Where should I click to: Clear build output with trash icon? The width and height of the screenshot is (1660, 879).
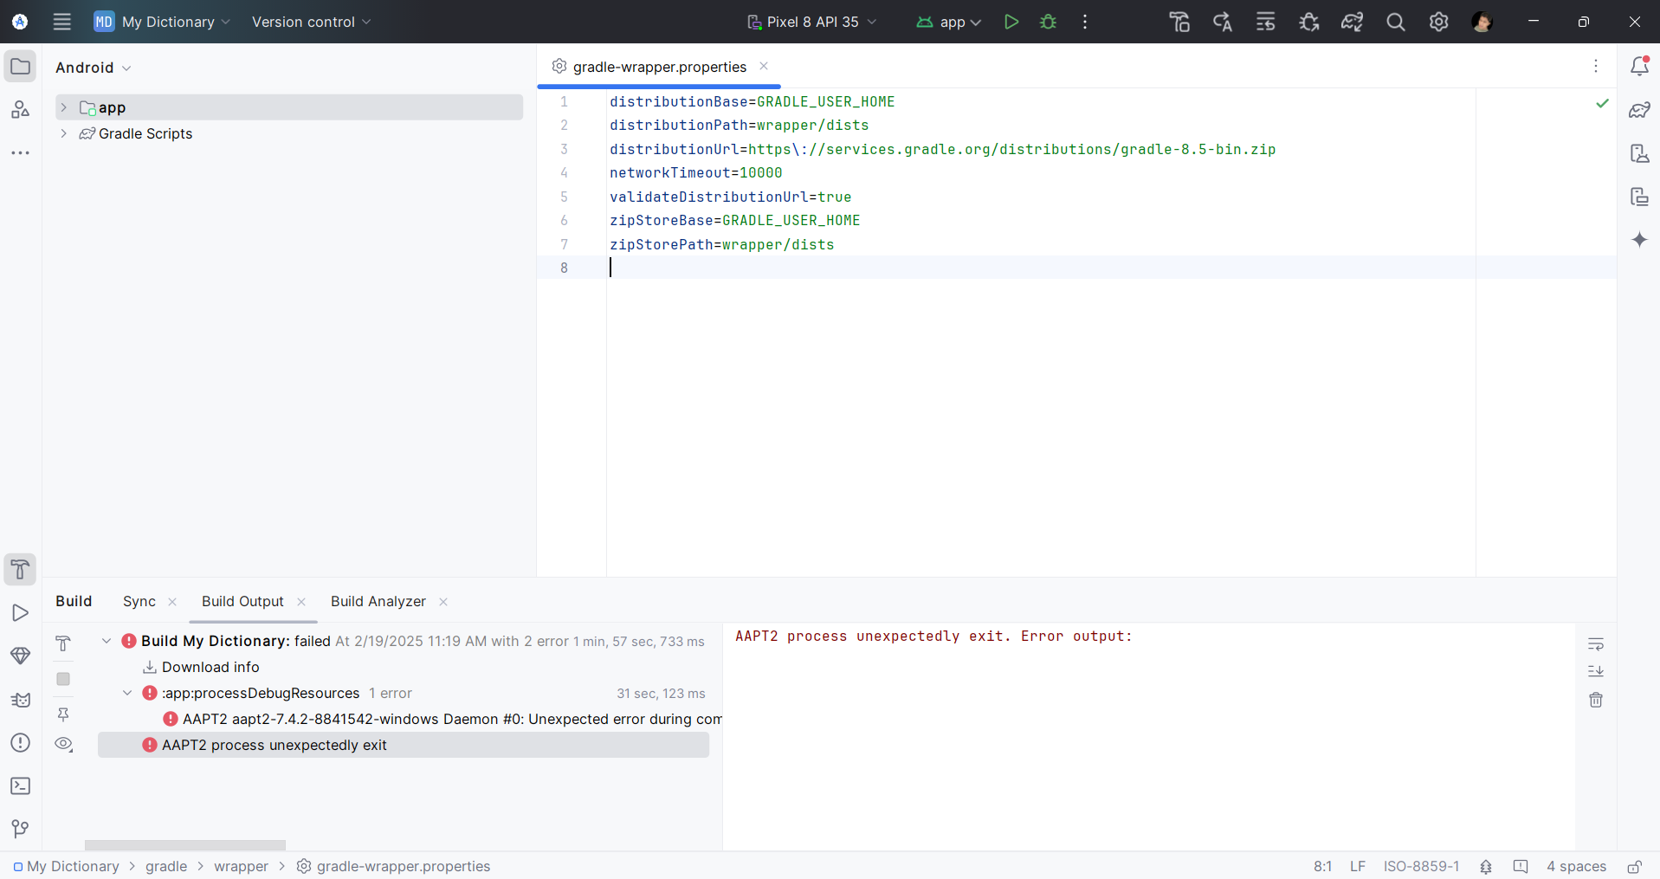pos(1596,700)
